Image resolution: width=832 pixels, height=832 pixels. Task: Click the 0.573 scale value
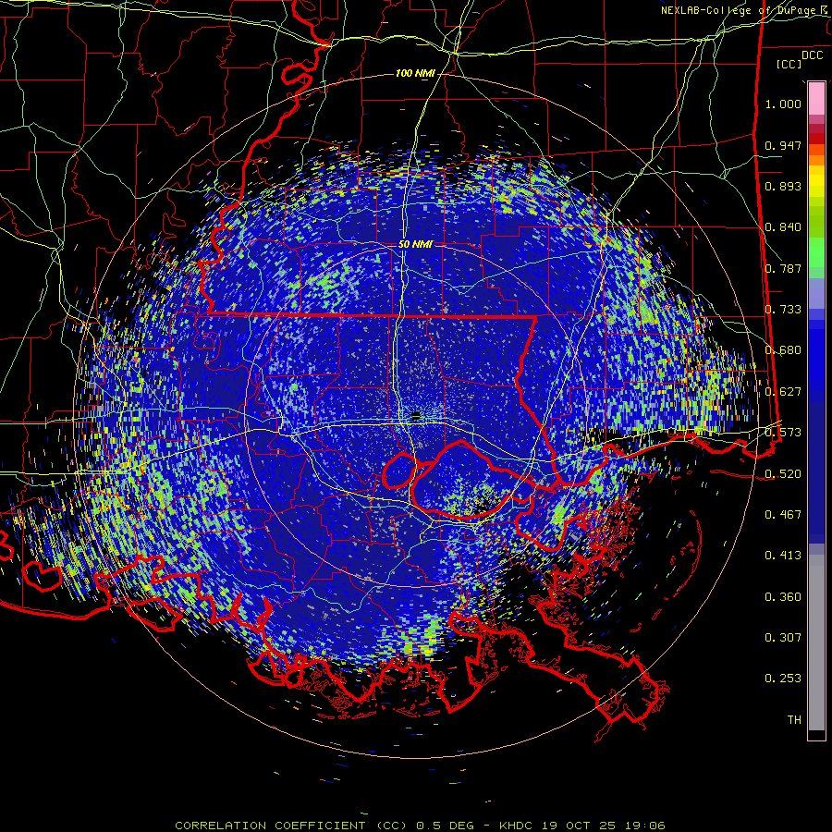point(783,433)
